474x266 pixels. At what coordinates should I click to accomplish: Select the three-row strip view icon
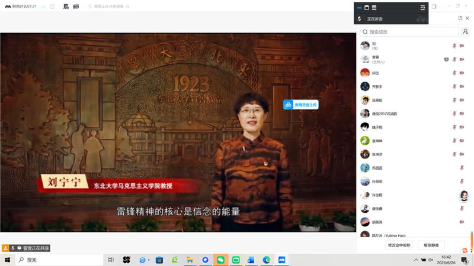(x=374, y=8)
